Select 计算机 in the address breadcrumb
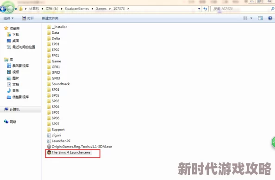This screenshot has width=275, height=180. pyautogui.click(x=34, y=9)
